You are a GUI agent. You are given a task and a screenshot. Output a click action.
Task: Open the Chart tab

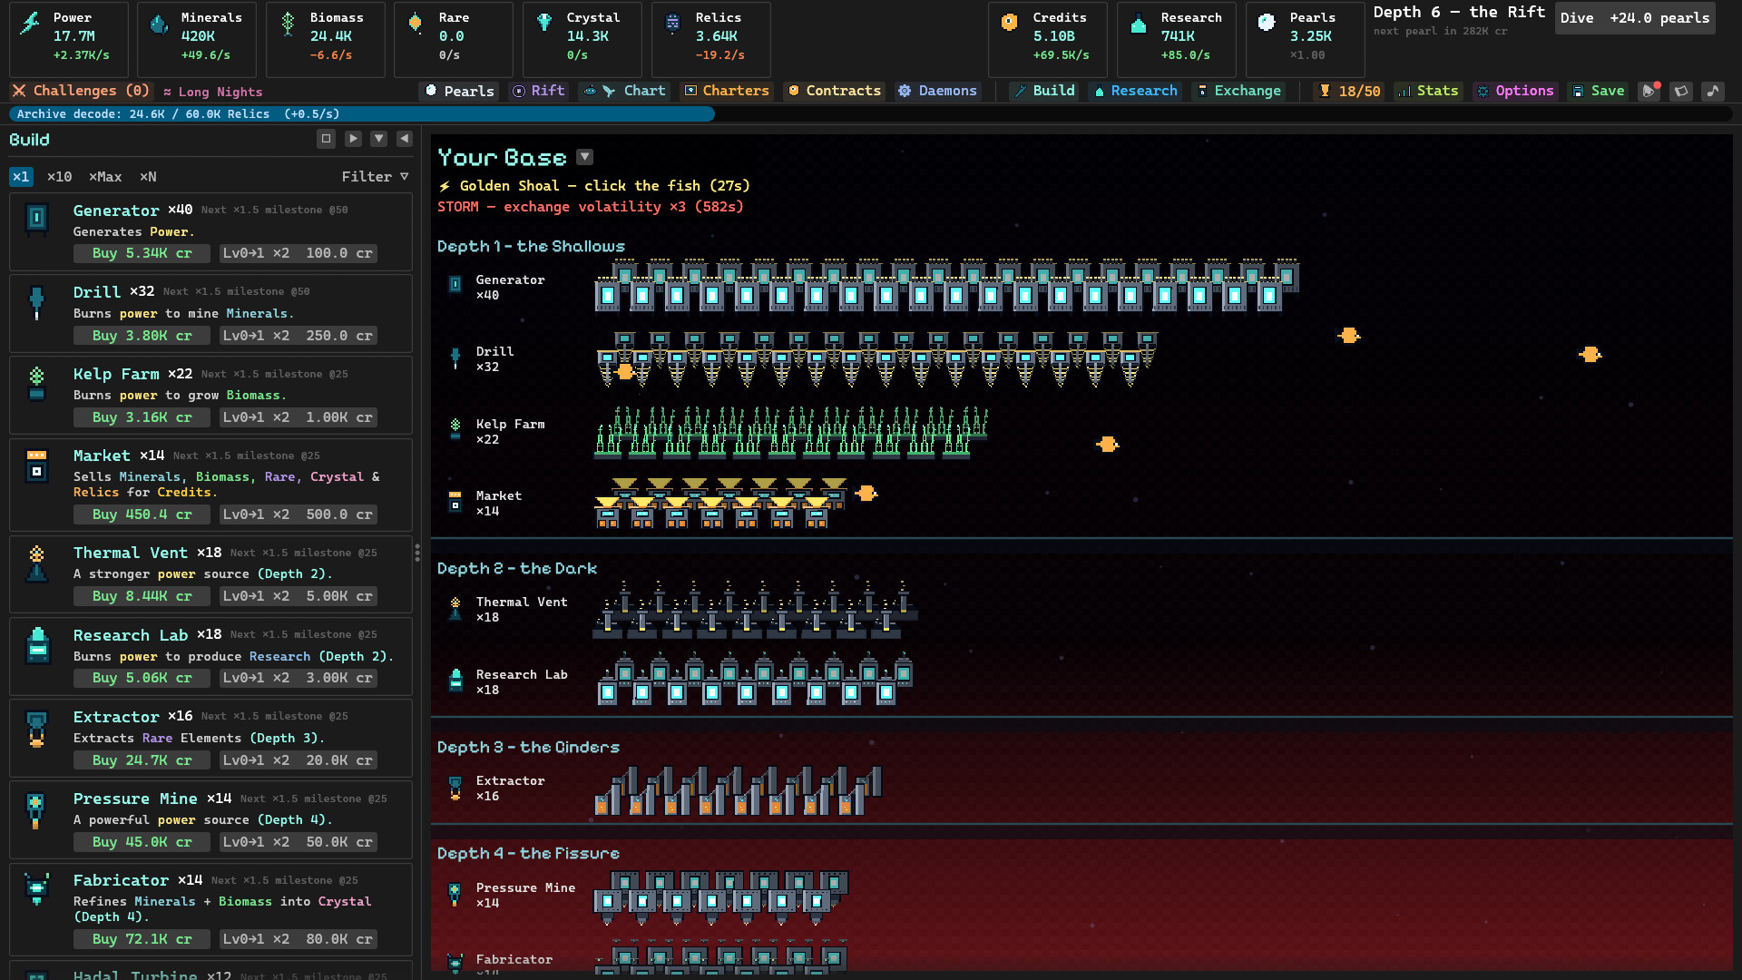pos(624,91)
